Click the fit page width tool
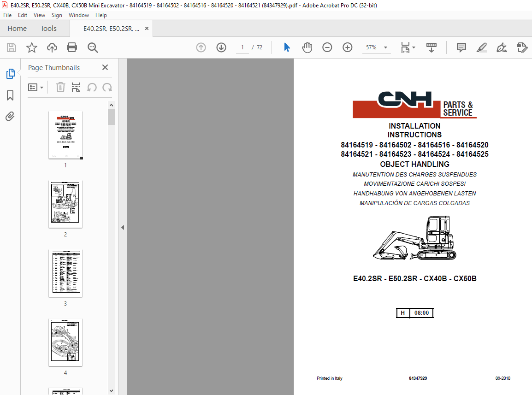Image resolution: width=532 pixels, height=395 pixels. point(405,47)
